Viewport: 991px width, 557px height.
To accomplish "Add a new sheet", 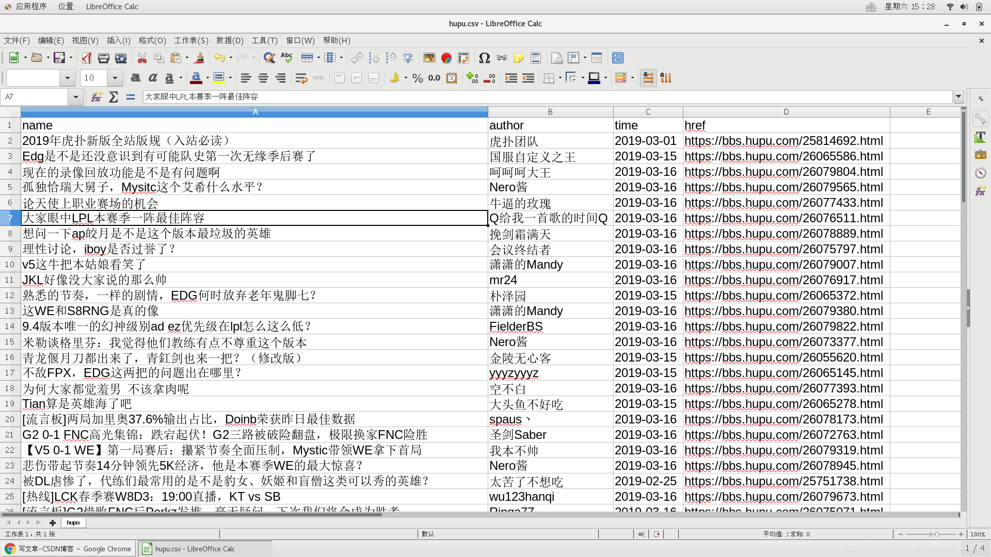I will 52,522.
